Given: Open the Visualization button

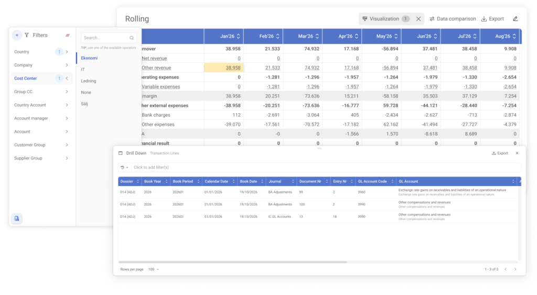Looking at the screenshot, I should point(385,19).
